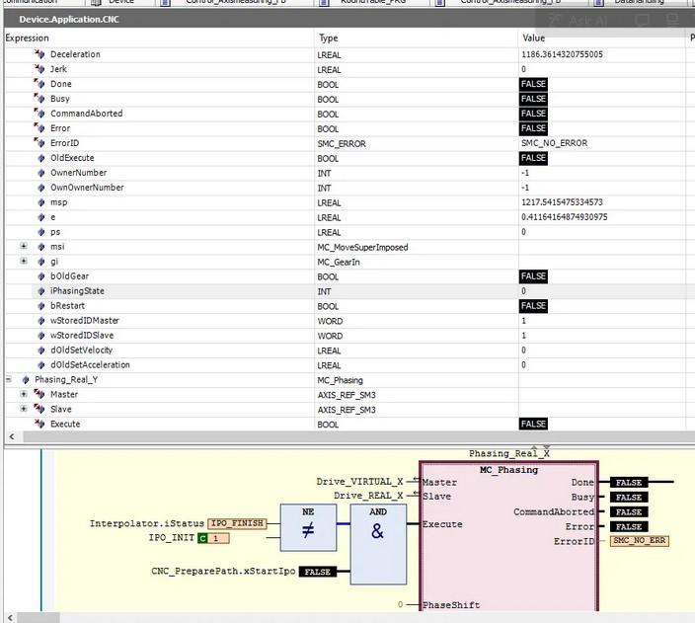
Task: Click the iPhasingState variable icon
Action: point(40,291)
